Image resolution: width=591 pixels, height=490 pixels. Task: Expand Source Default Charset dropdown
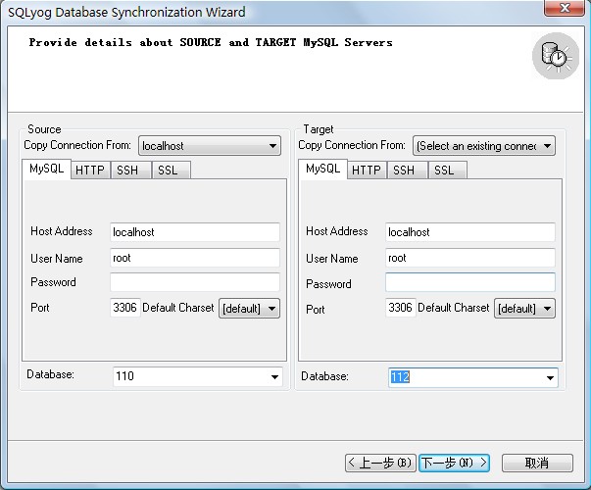pyautogui.click(x=250, y=309)
